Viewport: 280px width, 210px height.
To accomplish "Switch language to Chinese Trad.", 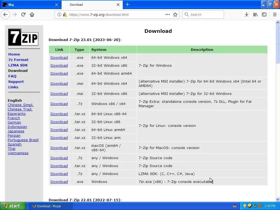I will point(20,109).
